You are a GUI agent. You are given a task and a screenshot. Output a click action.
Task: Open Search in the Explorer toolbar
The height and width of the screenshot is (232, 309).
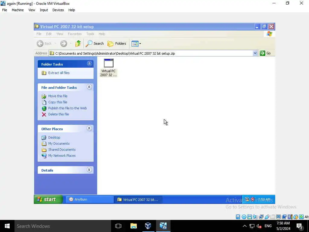pos(94,43)
